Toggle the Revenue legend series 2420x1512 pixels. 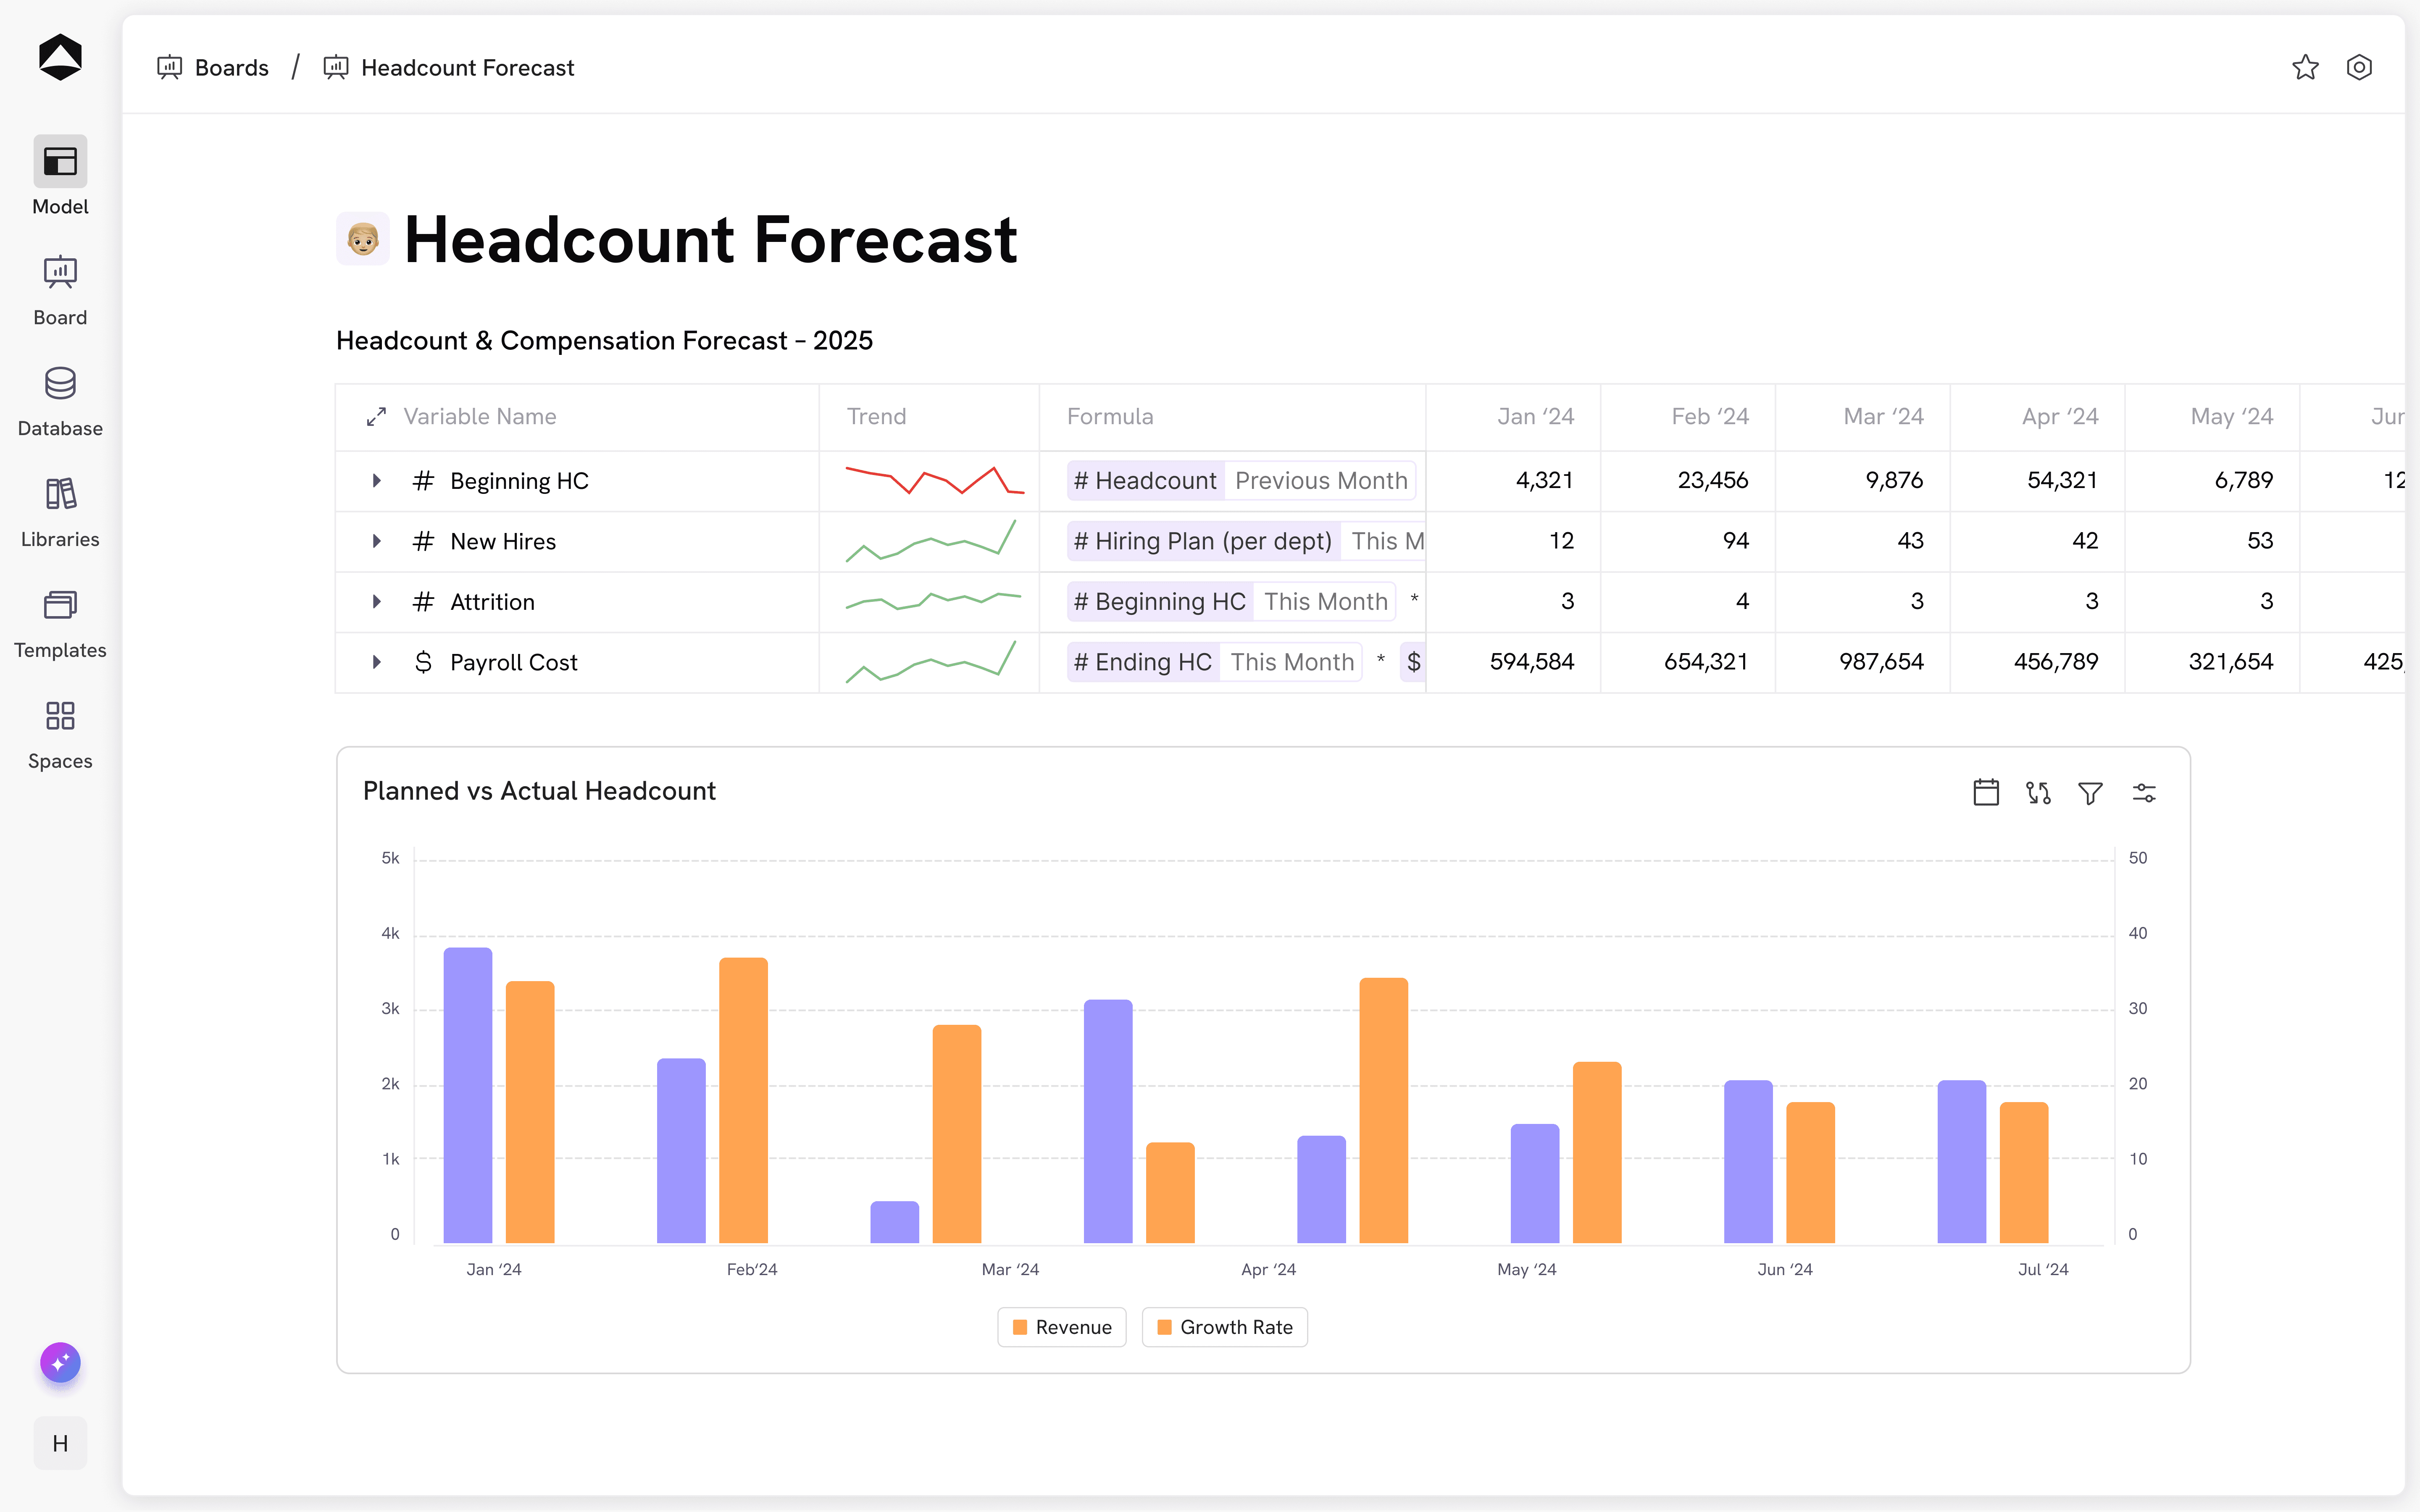(x=1062, y=1327)
